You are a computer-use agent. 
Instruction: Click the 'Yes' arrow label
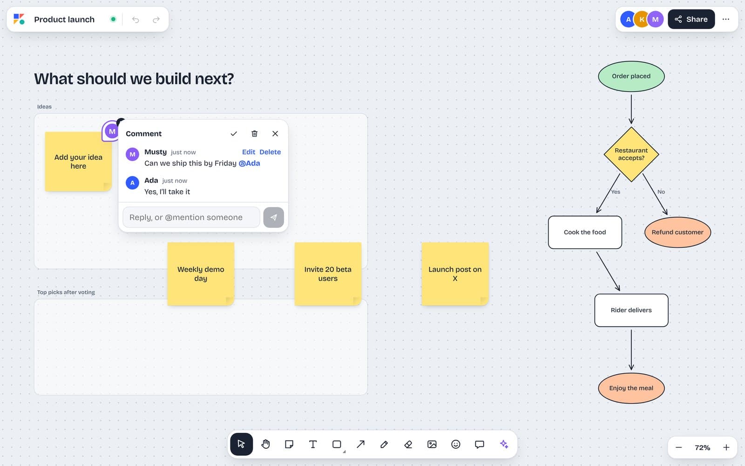(616, 192)
